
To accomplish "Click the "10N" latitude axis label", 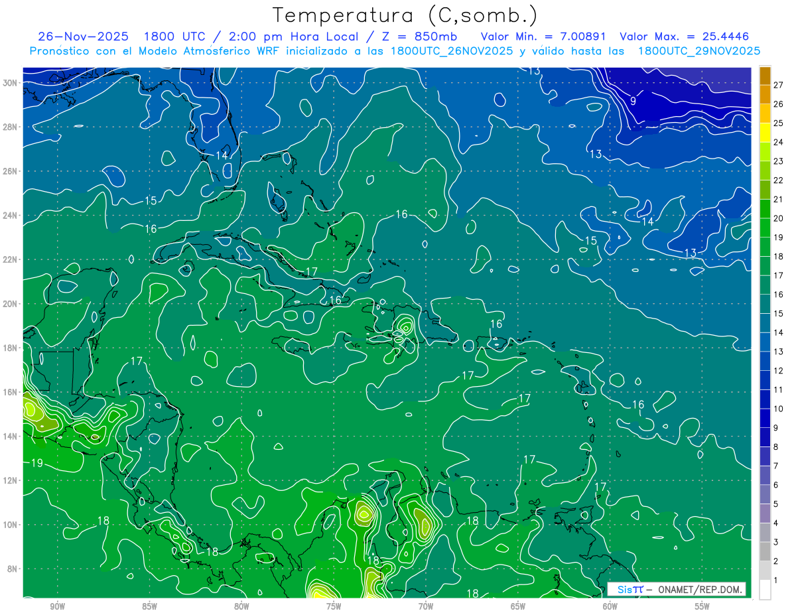I will click(10, 525).
